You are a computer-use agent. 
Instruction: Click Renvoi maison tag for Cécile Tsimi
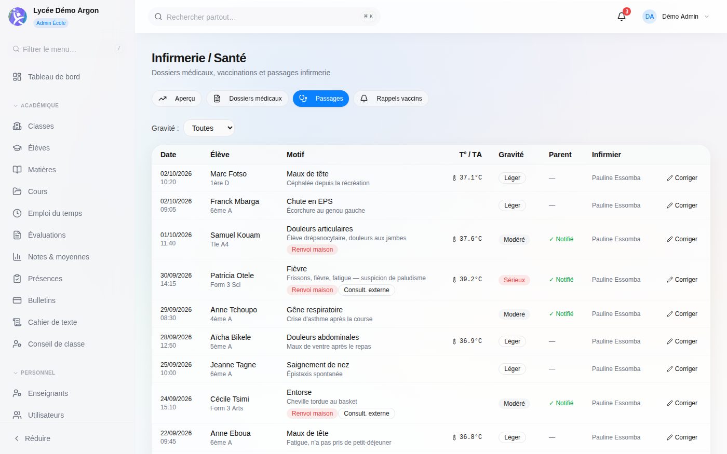313,414
